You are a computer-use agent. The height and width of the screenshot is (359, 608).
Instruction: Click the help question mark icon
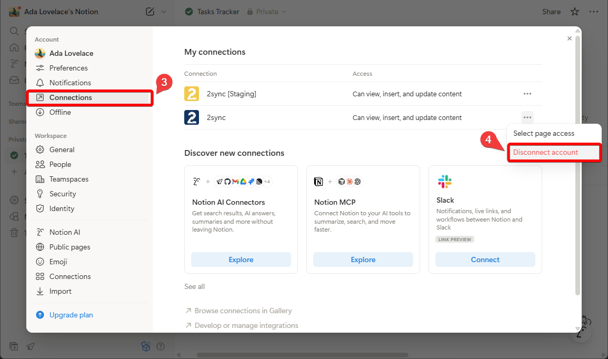(161, 346)
